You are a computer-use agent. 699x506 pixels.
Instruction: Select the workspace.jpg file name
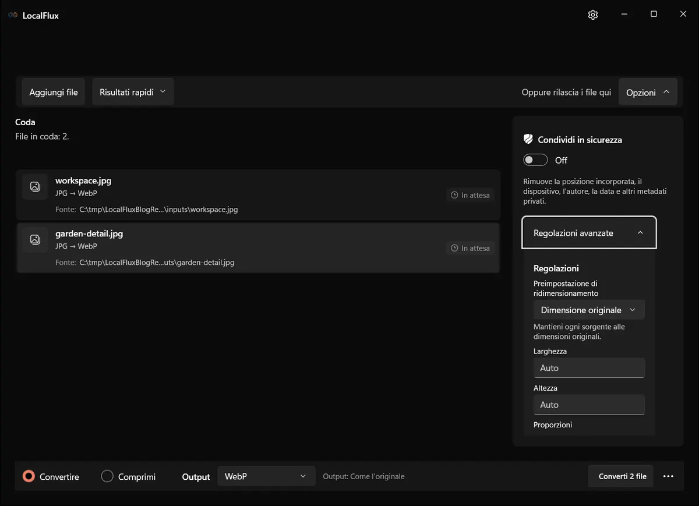(x=83, y=181)
